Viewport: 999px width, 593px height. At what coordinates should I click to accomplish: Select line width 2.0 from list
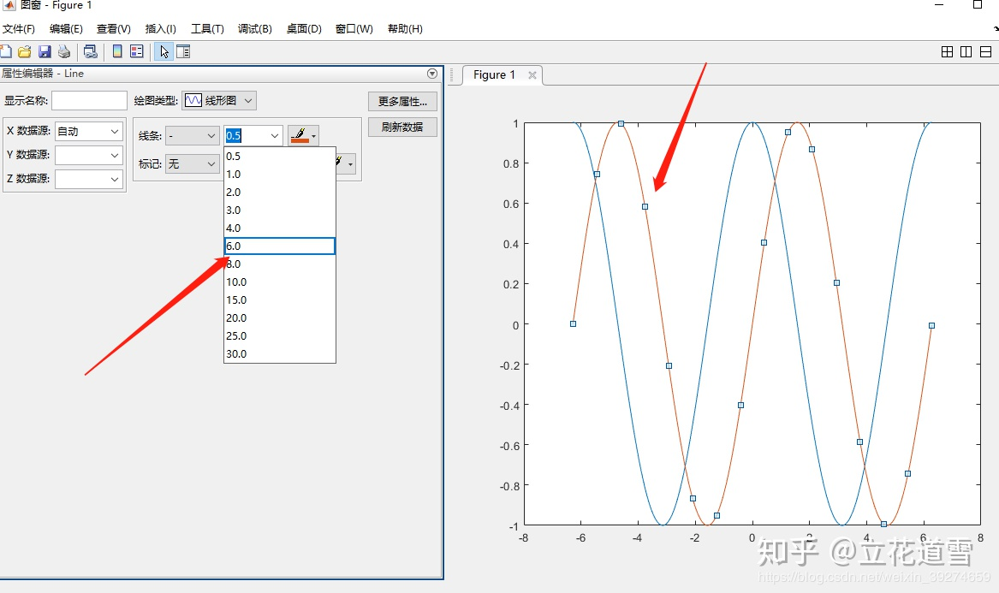point(280,192)
